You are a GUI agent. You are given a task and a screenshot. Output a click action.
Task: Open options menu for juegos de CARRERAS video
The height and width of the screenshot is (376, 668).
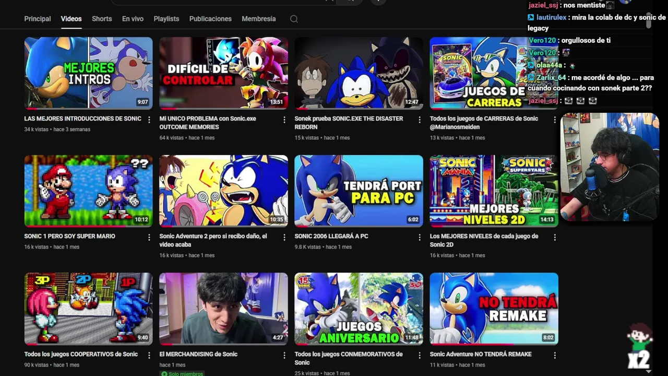(555, 120)
